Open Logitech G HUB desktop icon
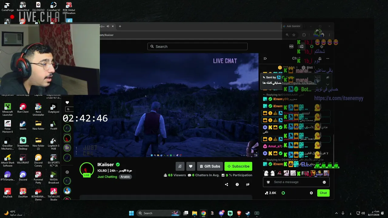 coord(54,144)
